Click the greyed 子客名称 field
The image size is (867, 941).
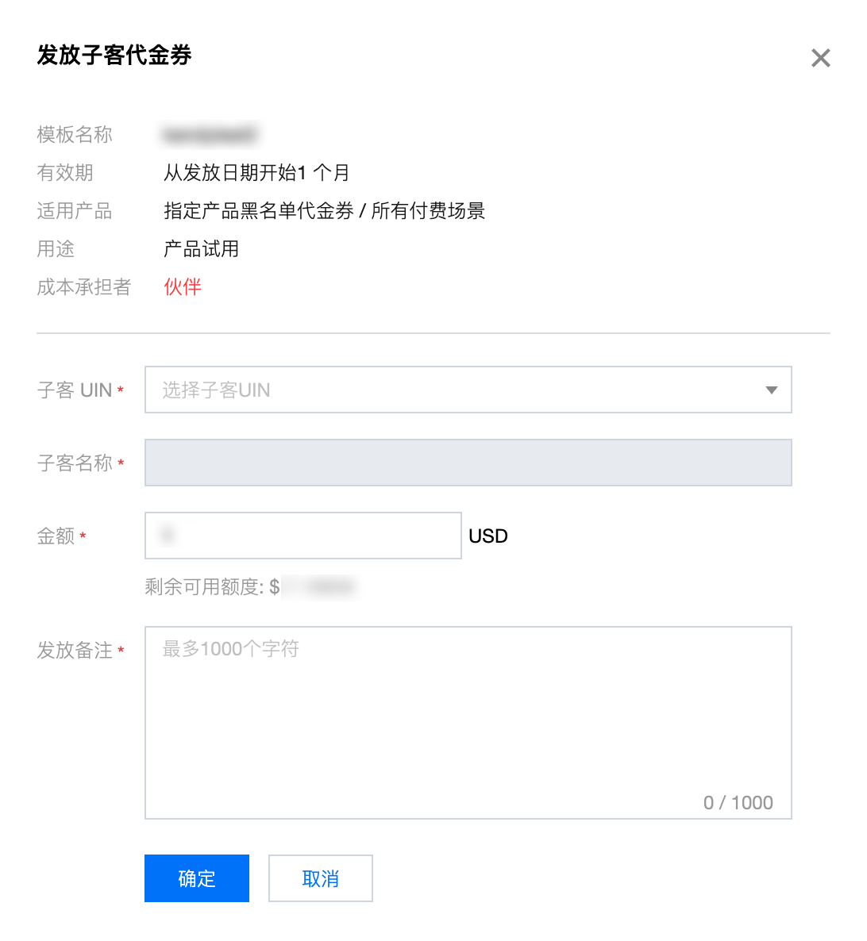pos(468,463)
